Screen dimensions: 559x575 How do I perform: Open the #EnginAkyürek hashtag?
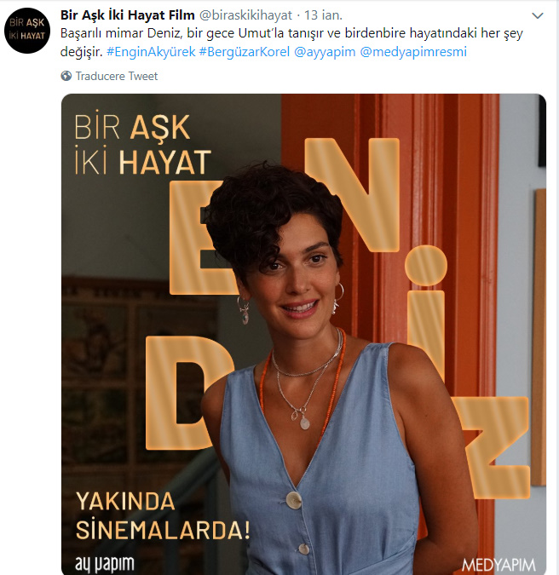(x=151, y=52)
